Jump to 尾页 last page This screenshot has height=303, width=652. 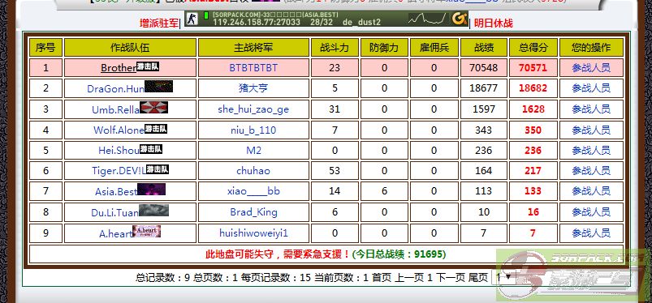478,278
